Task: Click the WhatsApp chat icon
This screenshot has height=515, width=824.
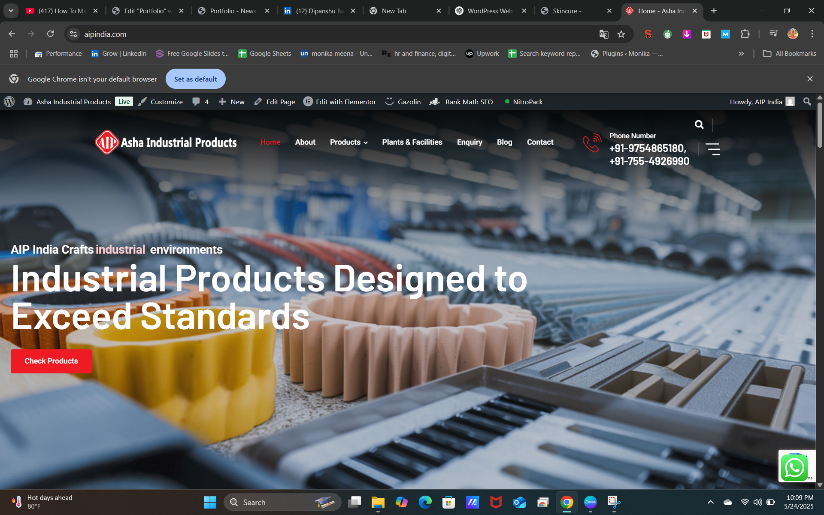Action: pos(794,467)
